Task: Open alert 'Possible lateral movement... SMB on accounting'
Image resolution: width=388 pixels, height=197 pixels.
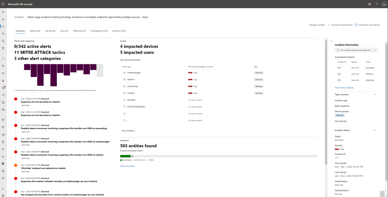Action: (63, 129)
